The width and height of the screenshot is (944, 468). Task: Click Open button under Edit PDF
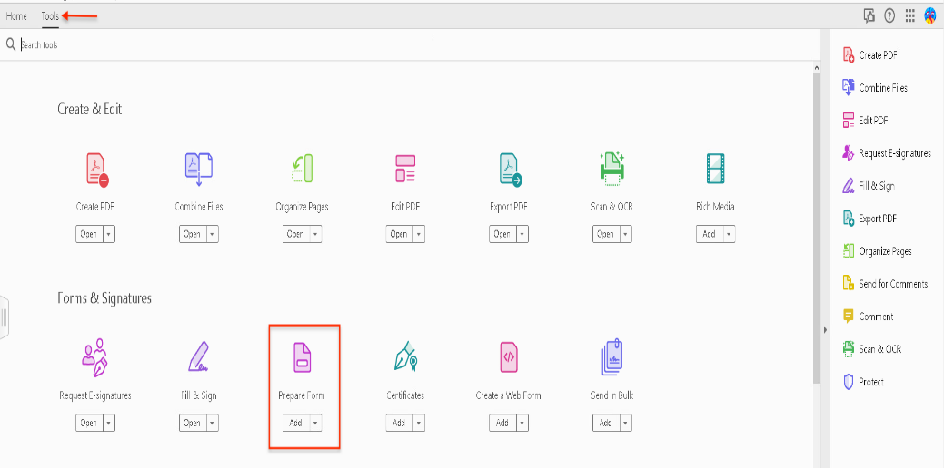pyautogui.click(x=398, y=234)
